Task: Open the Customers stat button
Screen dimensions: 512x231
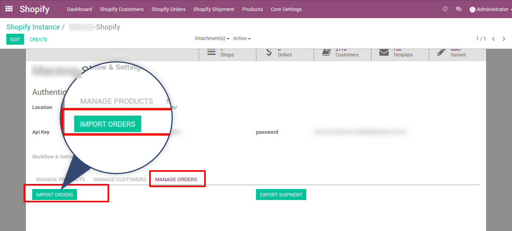Action: [342, 54]
